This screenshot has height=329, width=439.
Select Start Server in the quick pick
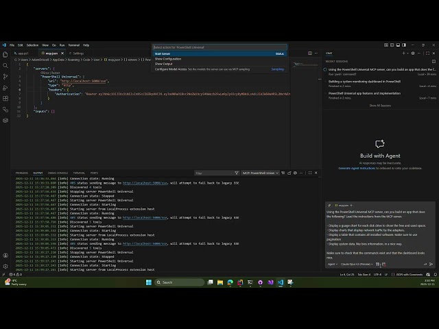(219, 53)
